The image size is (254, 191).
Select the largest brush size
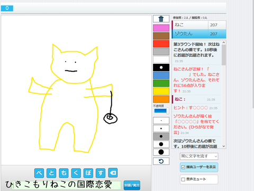click(161, 152)
